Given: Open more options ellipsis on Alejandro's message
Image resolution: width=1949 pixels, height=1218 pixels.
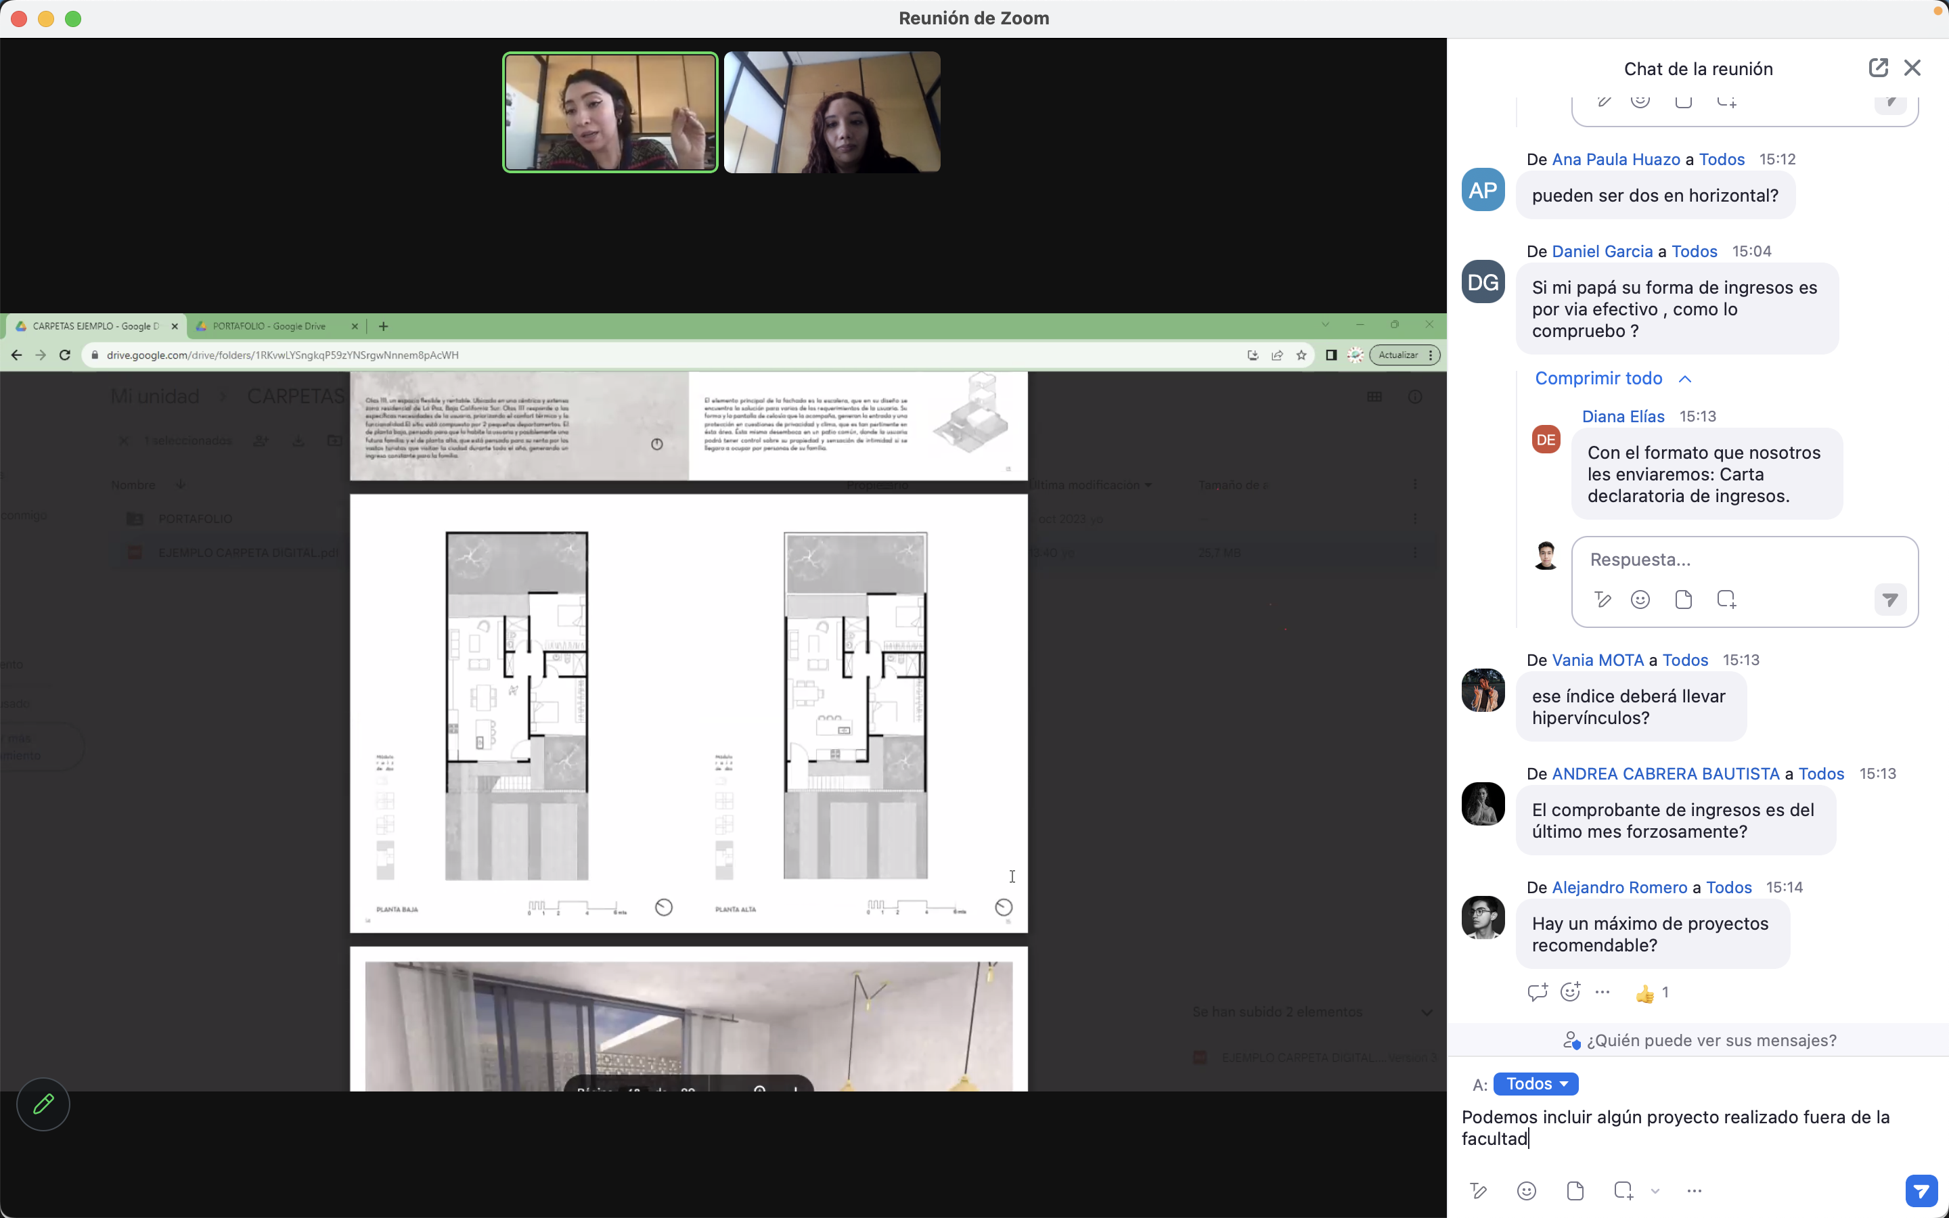Looking at the screenshot, I should 1603,993.
